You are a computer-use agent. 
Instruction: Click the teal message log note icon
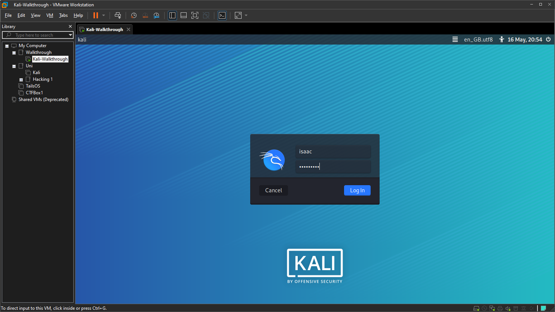click(543, 308)
